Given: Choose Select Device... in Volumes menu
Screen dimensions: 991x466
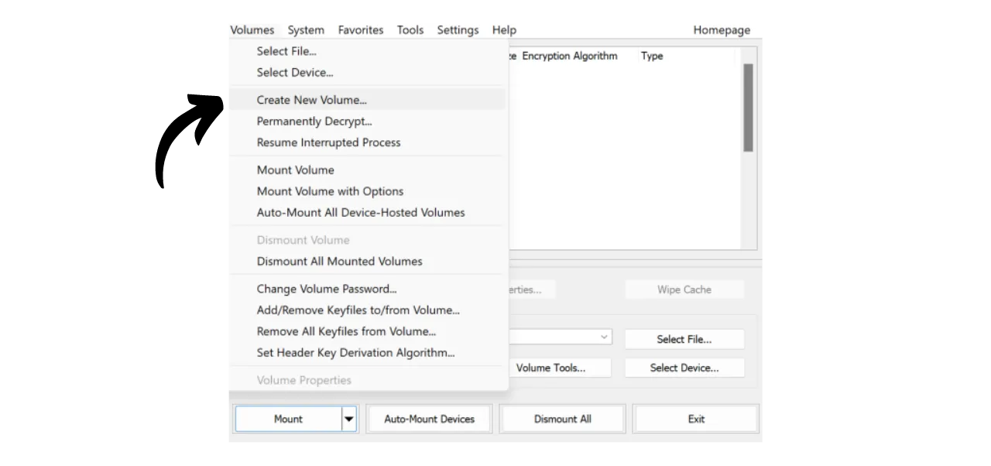Looking at the screenshot, I should [x=368, y=73].
